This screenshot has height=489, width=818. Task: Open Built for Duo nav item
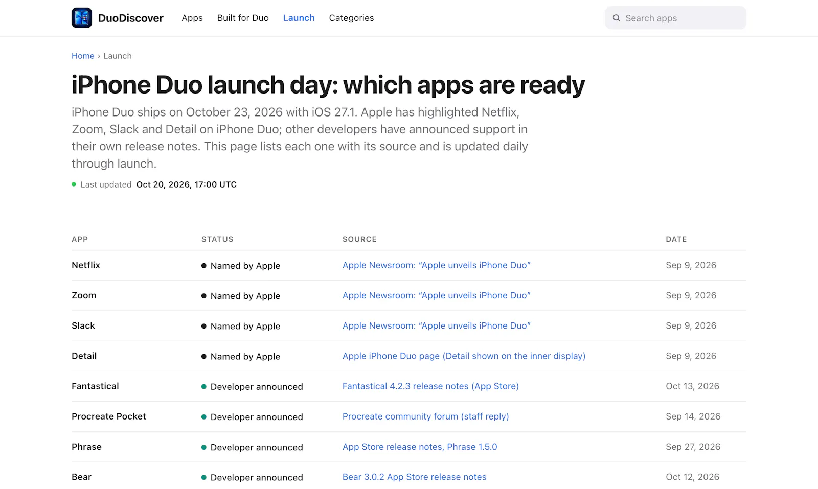(x=243, y=18)
